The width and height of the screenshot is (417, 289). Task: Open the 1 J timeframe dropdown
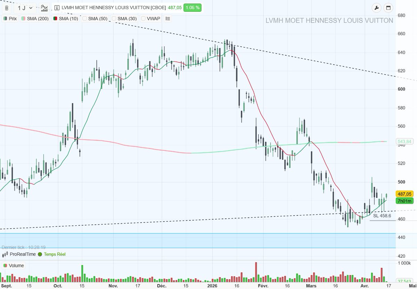coord(26,8)
